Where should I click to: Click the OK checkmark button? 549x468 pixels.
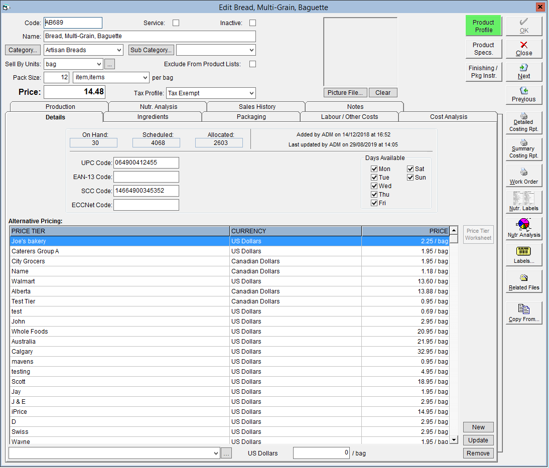pyautogui.click(x=524, y=26)
